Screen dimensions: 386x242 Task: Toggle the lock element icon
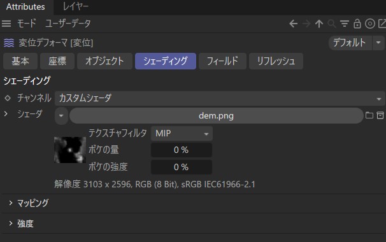pyautogui.click(x=357, y=24)
